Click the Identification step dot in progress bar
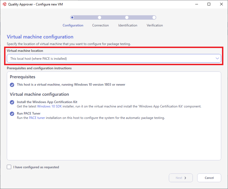 coord(127,17)
